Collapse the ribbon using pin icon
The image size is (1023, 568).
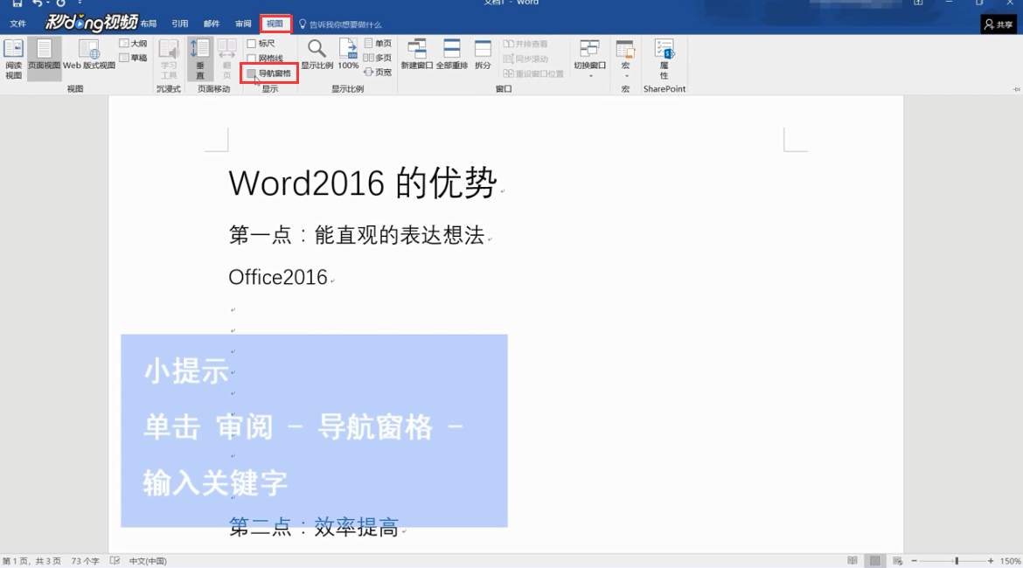pos(1017,89)
